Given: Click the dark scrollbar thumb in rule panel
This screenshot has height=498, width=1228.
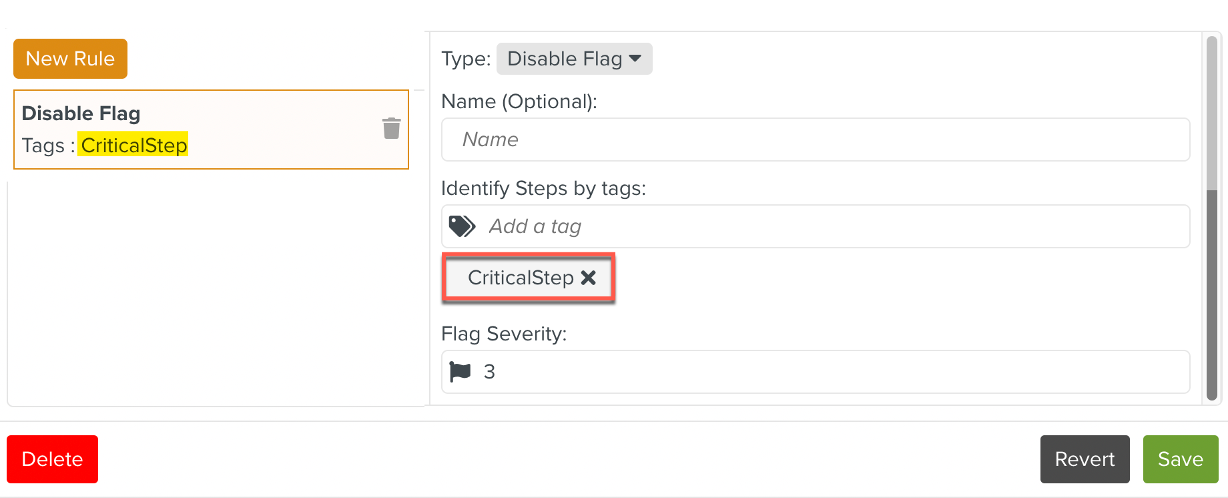Looking at the screenshot, I should click(1212, 294).
